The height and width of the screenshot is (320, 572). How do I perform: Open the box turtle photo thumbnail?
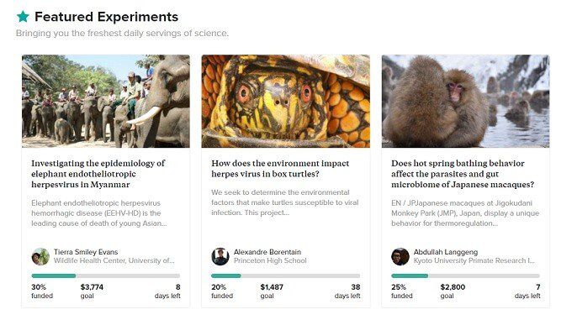(286, 101)
